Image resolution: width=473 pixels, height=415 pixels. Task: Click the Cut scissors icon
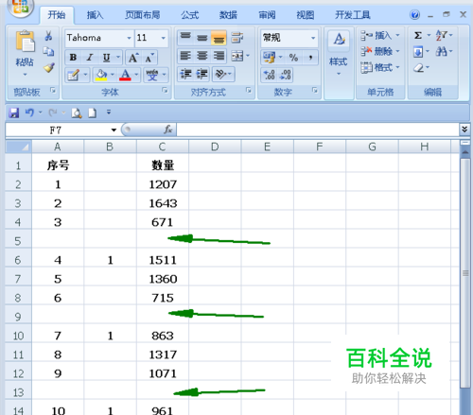click(x=48, y=36)
